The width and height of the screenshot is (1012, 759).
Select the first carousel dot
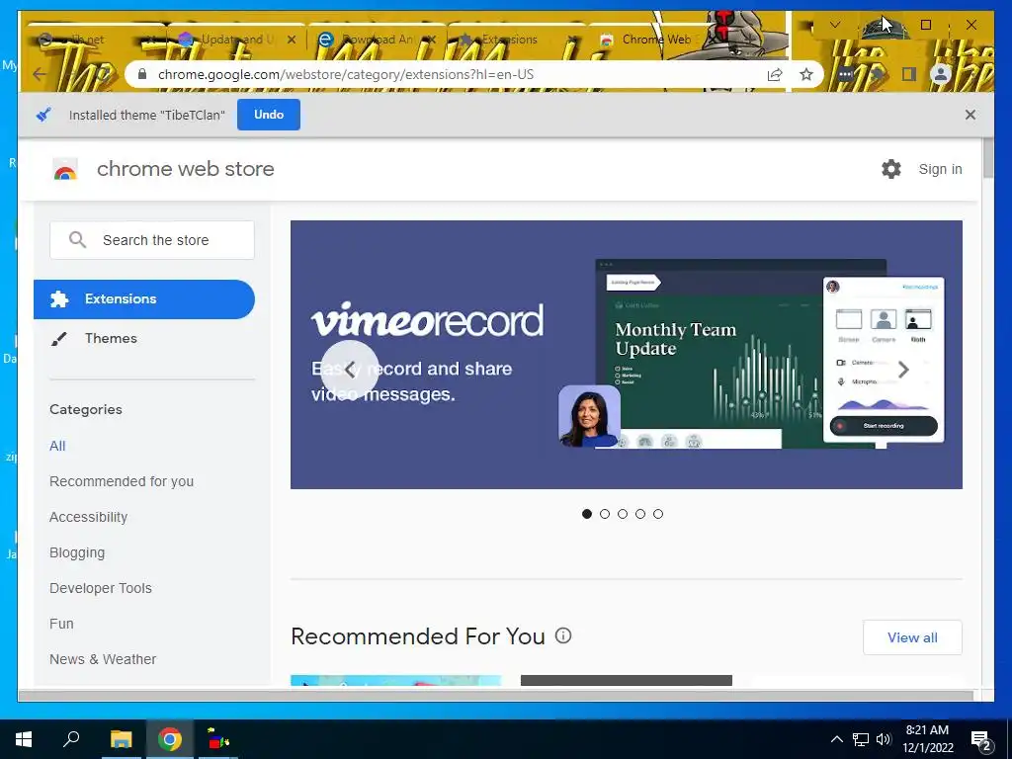tap(587, 514)
